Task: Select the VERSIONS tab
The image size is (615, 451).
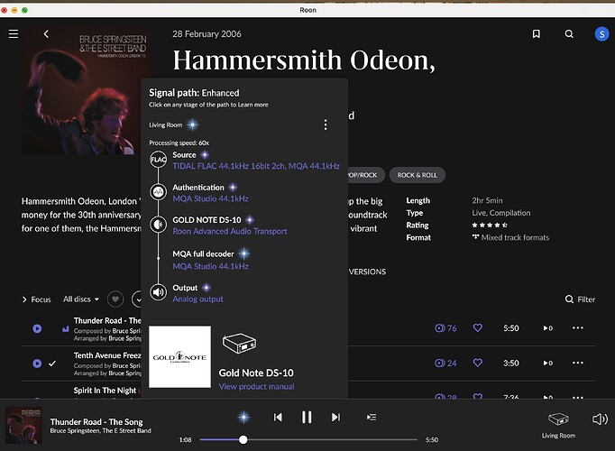Action: 367,272
